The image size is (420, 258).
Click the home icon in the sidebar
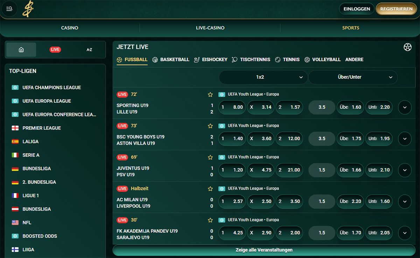[x=21, y=50]
